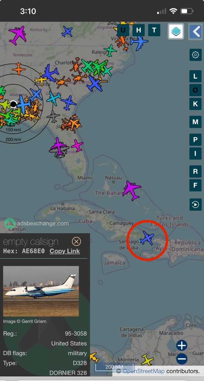
Task: Open the settings gear on the map
Action: click(195, 55)
